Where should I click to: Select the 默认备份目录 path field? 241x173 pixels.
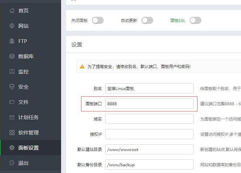click(x=149, y=165)
